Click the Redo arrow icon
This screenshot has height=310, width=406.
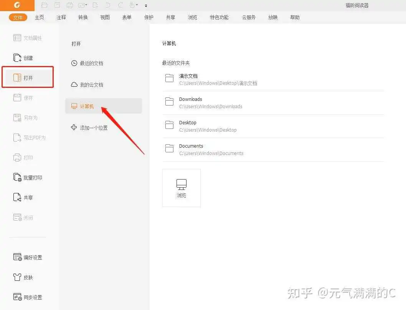click(x=120, y=5)
